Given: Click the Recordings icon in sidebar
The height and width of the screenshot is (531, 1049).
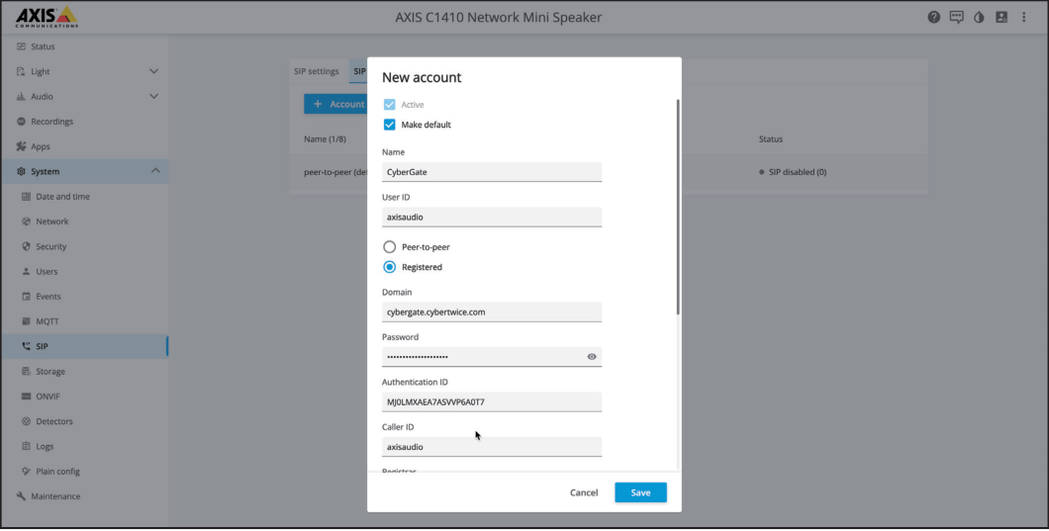Looking at the screenshot, I should (21, 122).
